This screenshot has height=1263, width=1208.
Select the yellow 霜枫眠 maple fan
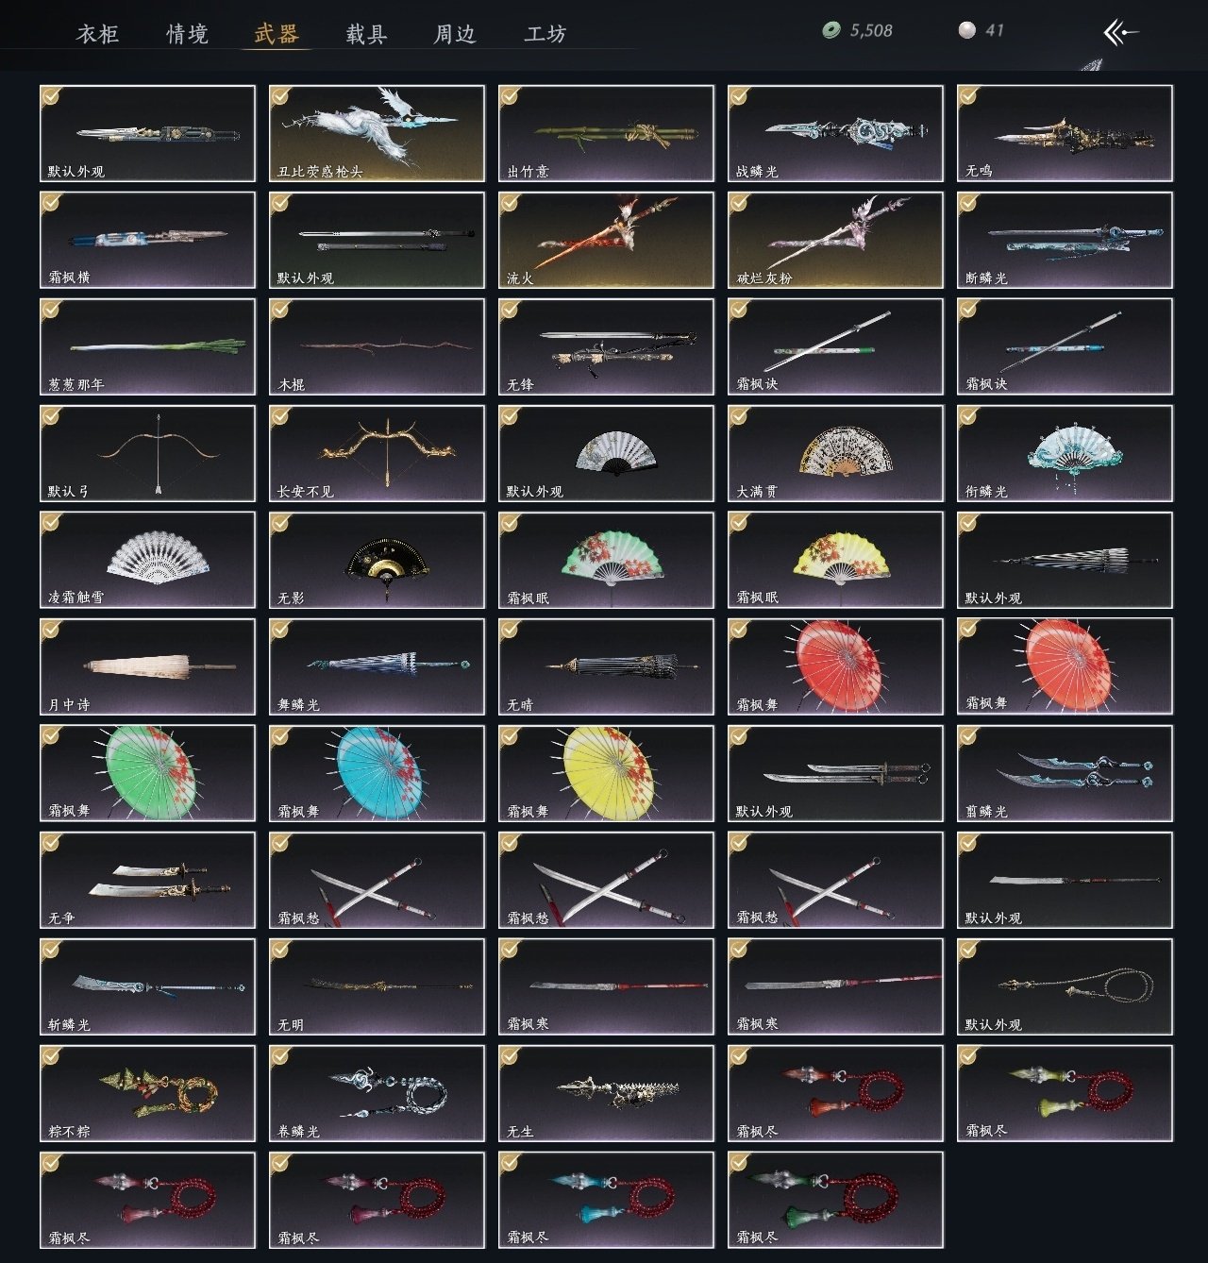835,560
